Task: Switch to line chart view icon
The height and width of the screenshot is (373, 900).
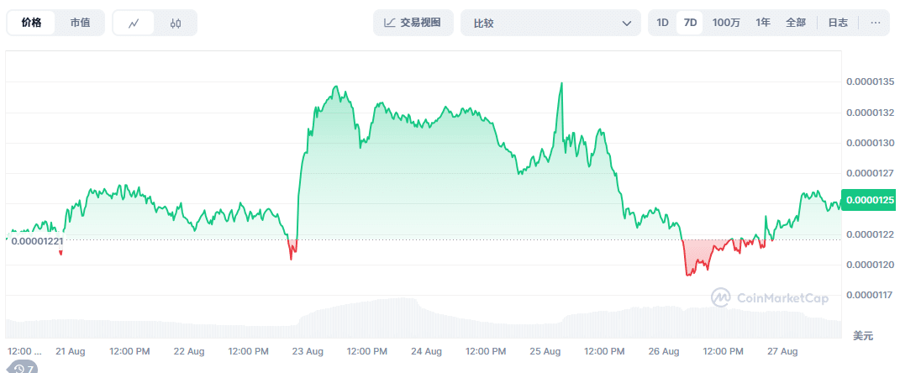Action: [134, 24]
